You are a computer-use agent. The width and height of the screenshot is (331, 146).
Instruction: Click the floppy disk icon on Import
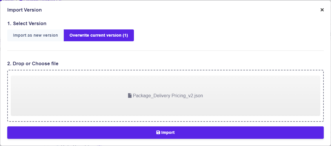[x=158, y=132]
